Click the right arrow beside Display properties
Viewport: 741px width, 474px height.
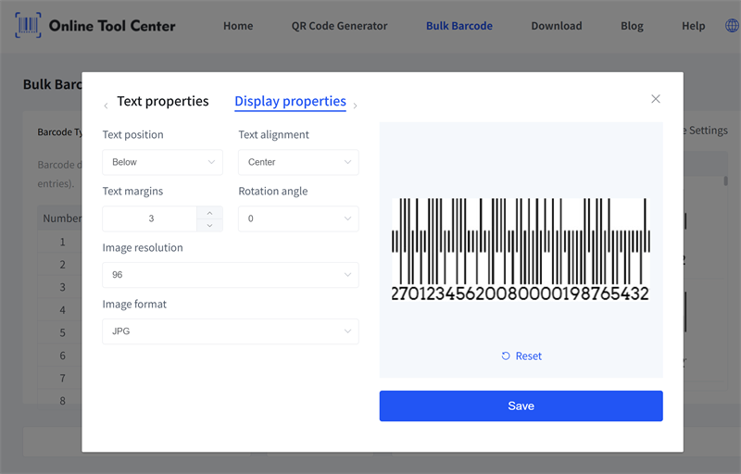[356, 106]
